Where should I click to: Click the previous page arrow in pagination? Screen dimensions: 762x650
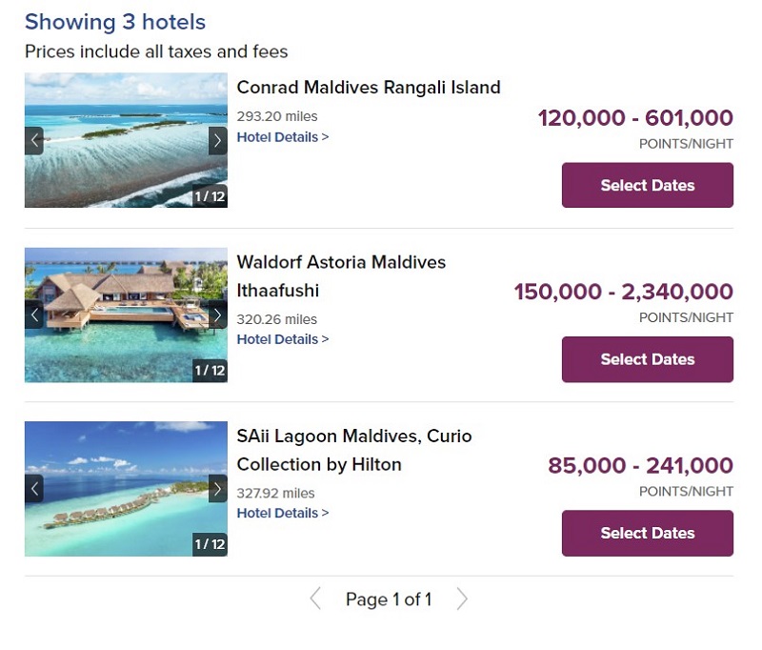click(315, 599)
